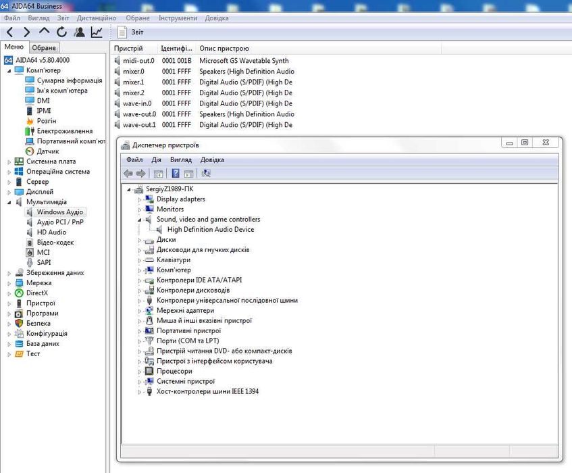Select Windows Аудіо tree item
The width and height of the screenshot is (572, 473).
pyautogui.click(x=60, y=212)
